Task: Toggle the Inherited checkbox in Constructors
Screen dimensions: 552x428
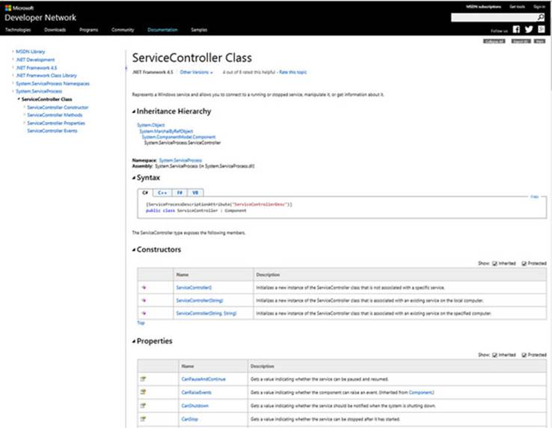Action: pos(494,263)
